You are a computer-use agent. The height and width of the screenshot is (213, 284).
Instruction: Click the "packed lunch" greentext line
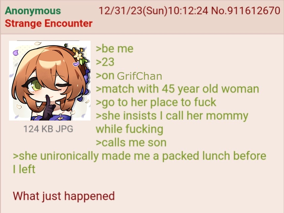click(140, 156)
